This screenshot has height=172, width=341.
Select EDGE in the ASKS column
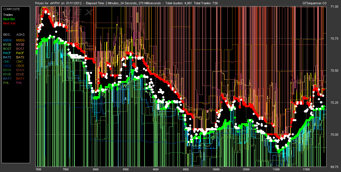(20, 74)
